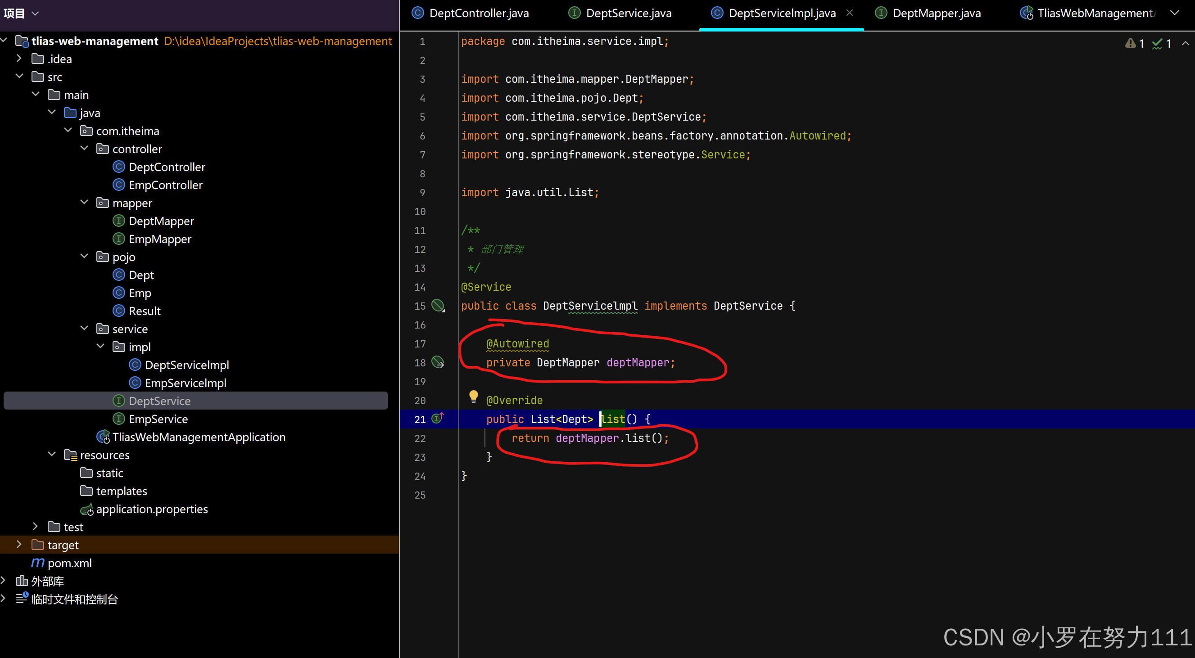Expand the 外部库 external libraries node
1195x658 pixels.
[4, 581]
